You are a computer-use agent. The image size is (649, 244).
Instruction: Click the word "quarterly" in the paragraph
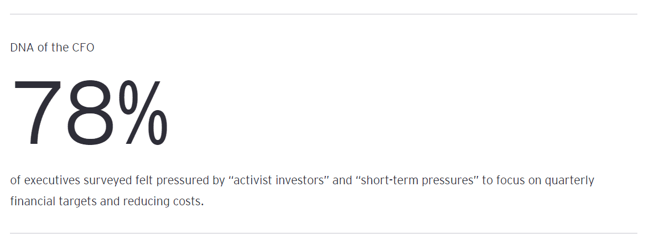click(571, 180)
